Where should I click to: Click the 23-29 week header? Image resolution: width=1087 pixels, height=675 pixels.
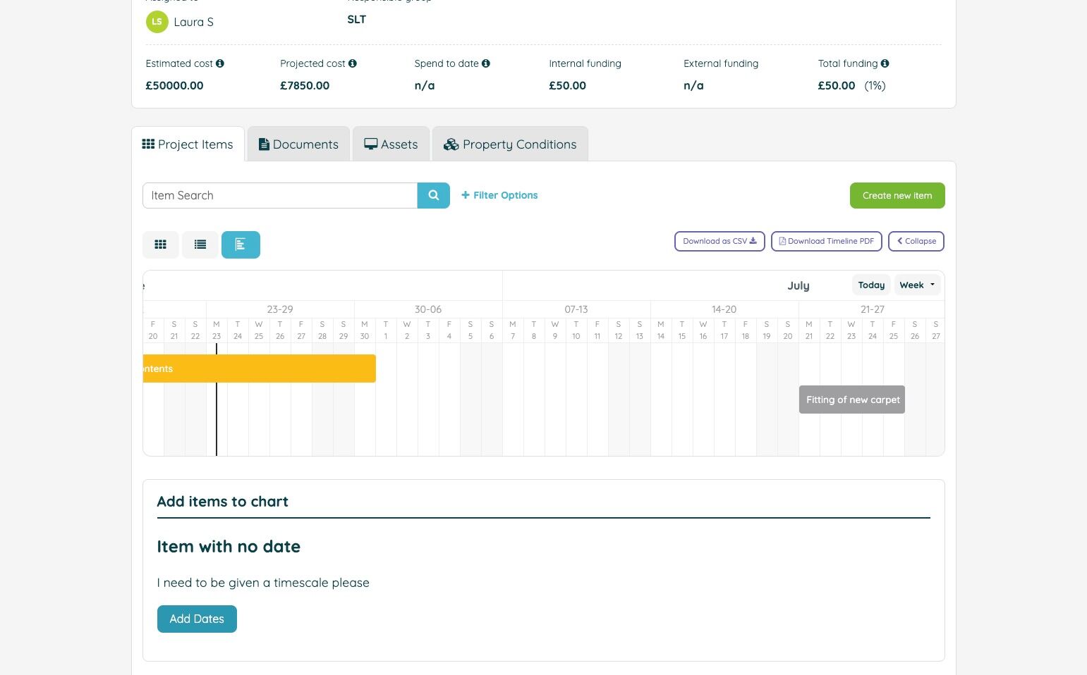pos(280,309)
